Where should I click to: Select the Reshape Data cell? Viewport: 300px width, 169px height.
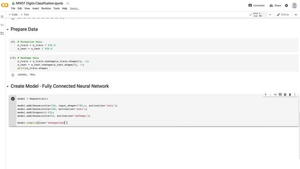click(x=154, y=63)
